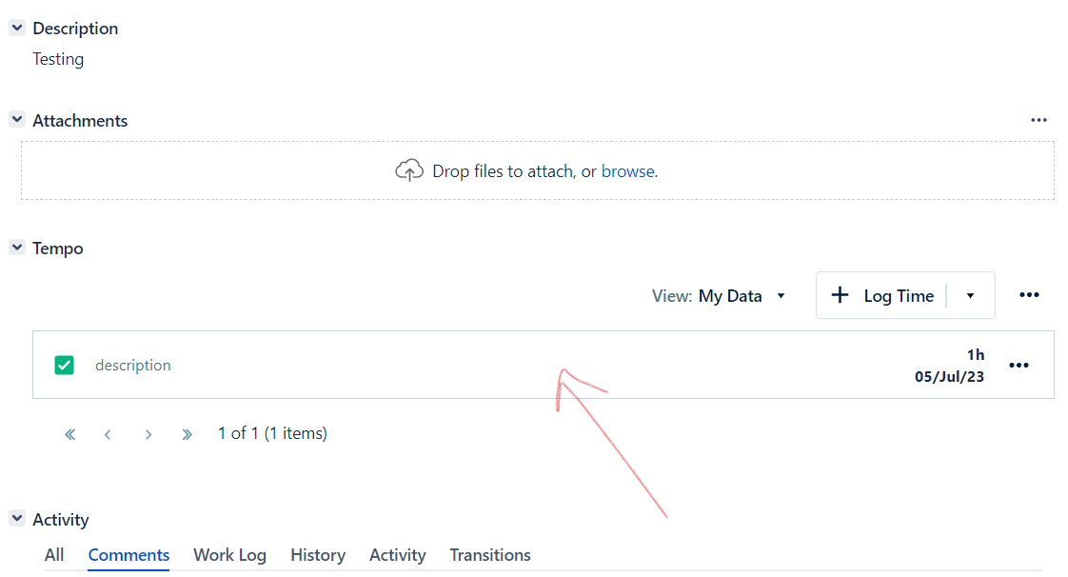Collapse the Activity section

click(16, 519)
